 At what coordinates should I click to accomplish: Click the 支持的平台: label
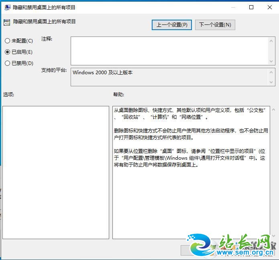[54, 70]
